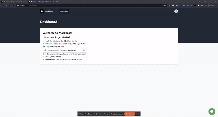Click the "Welcome to Markbase!" heading
This screenshot has height=117, width=218.
(x=57, y=33)
